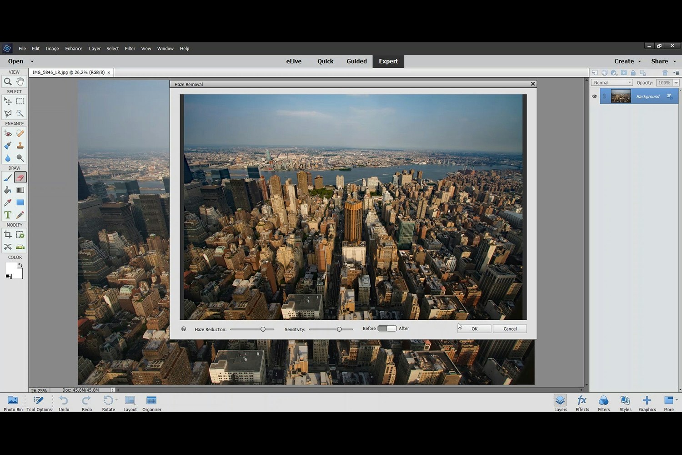Click OK in the Haze Removal dialog
The image size is (682, 455).
click(474, 329)
